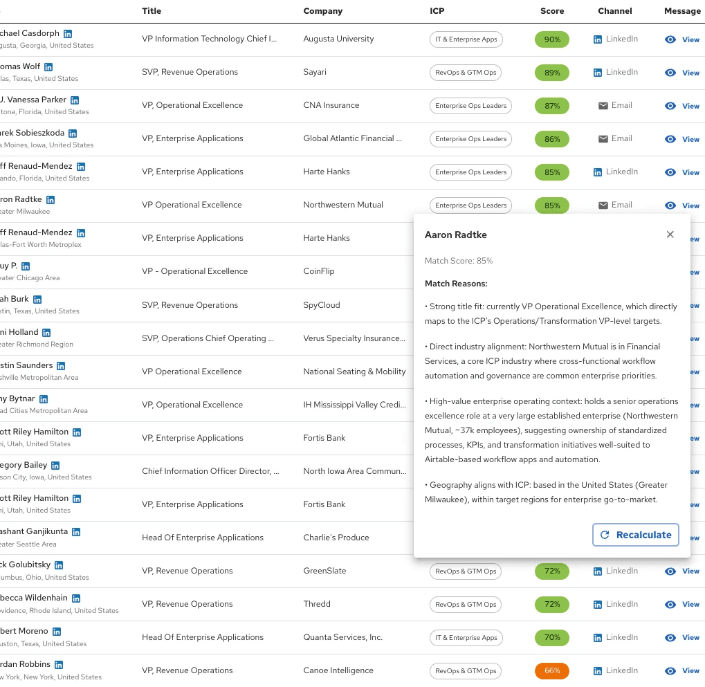Image resolution: width=705 pixels, height=687 pixels.
Task: Select 'Match Score: 85%' text in popup
Action: click(x=459, y=261)
